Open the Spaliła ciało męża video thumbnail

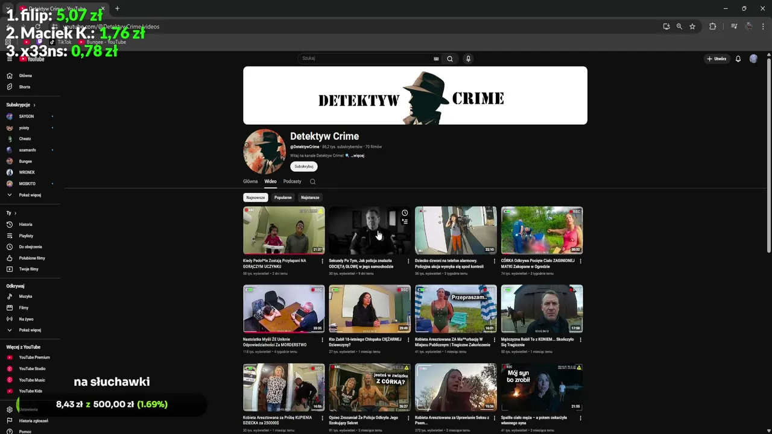click(542, 387)
